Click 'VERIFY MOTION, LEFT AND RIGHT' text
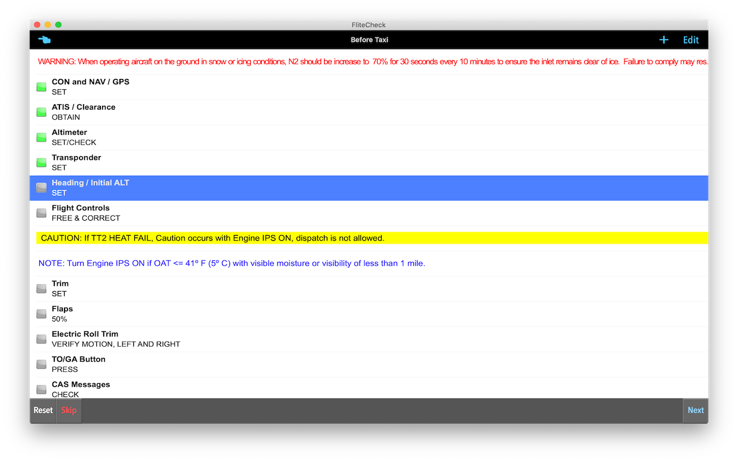 (x=116, y=344)
